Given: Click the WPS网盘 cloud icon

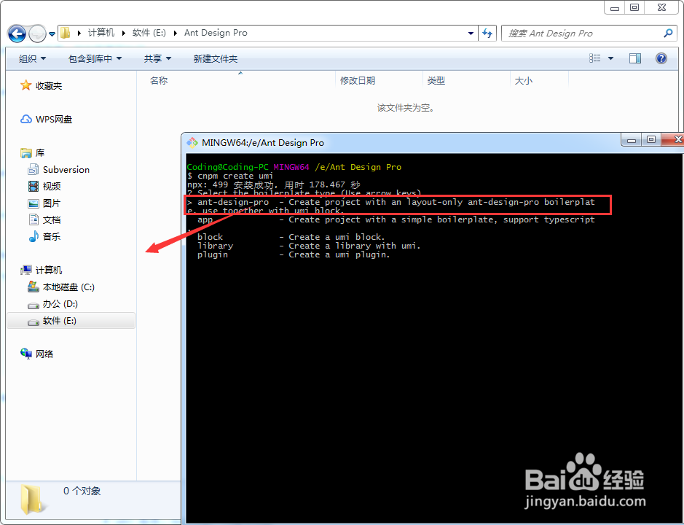Looking at the screenshot, I should tap(26, 120).
